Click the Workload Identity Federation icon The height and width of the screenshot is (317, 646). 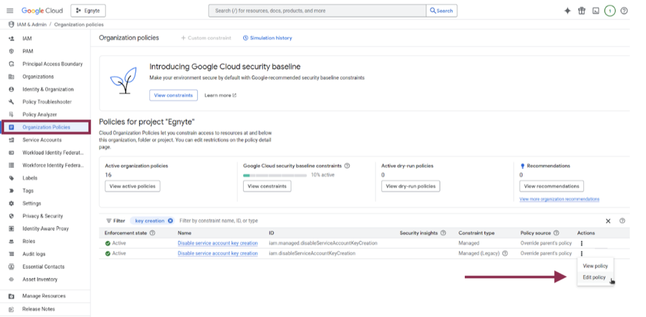pos(12,152)
